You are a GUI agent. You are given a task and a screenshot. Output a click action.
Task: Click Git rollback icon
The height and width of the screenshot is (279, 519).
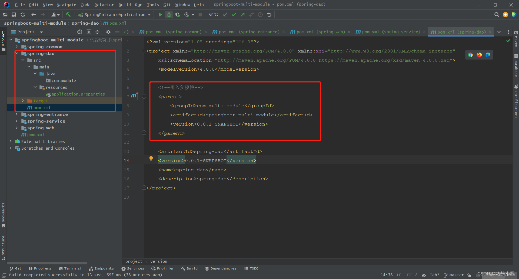(x=269, y=15)
